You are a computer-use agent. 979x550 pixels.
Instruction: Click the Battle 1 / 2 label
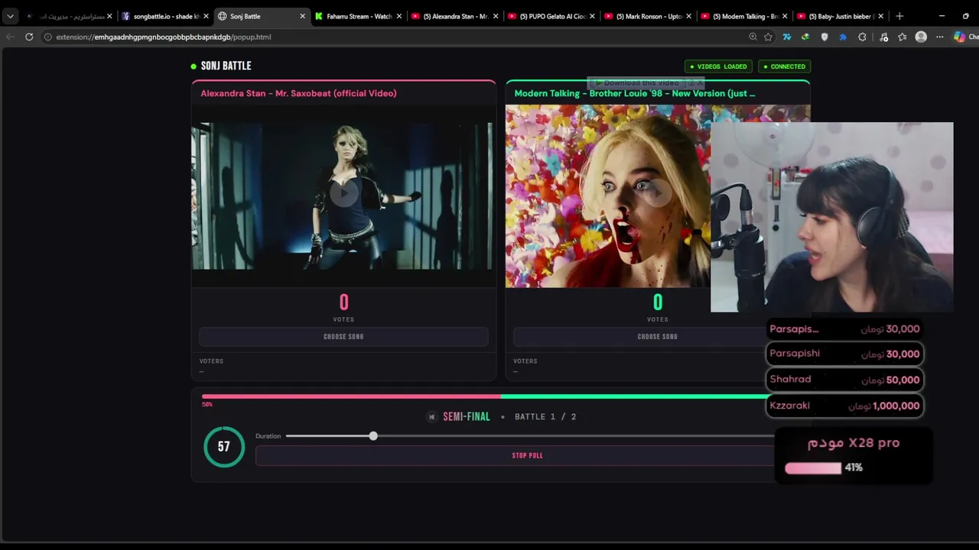545,417
